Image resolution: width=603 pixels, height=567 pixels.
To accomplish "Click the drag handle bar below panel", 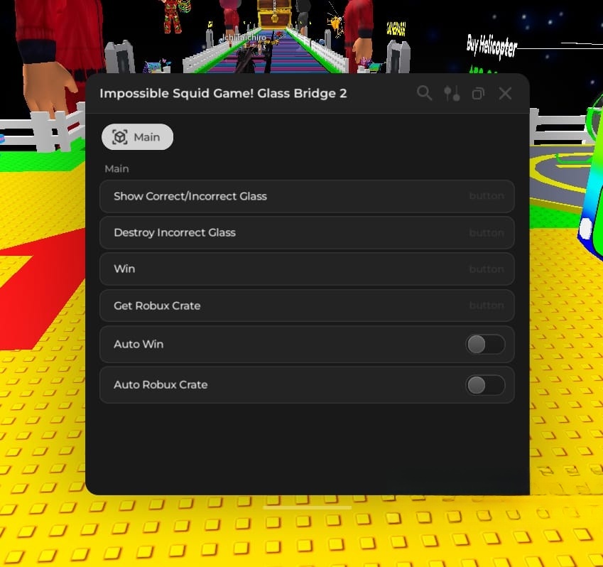I will 307,507.
